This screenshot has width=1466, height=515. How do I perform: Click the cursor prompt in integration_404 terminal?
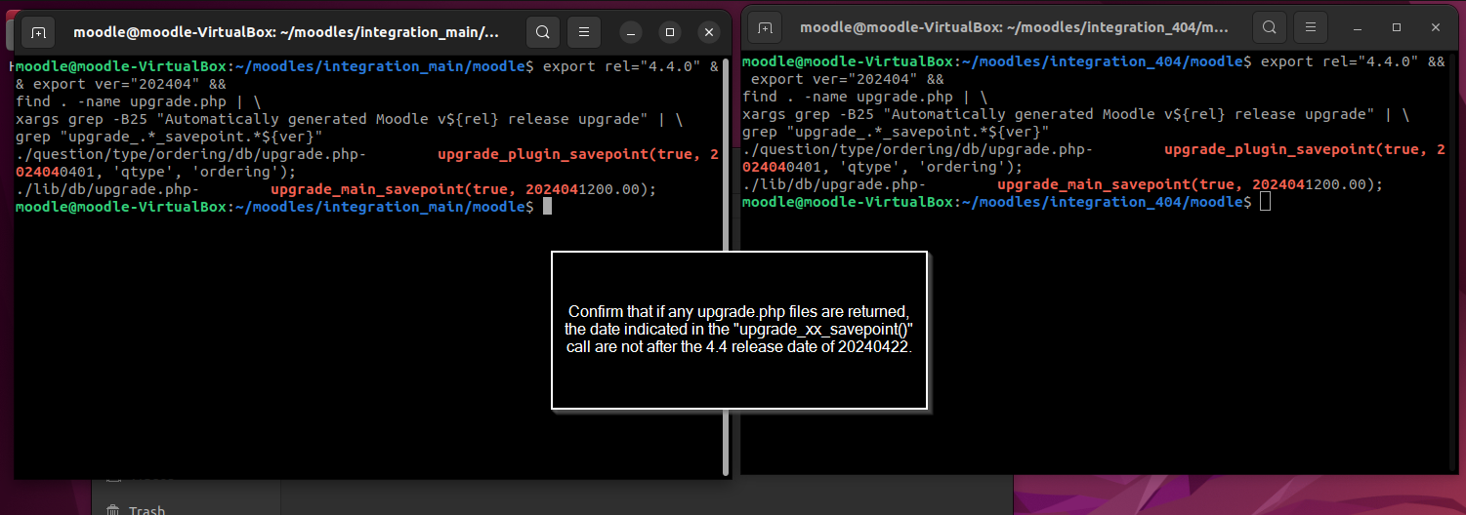tap(1266, 202)
